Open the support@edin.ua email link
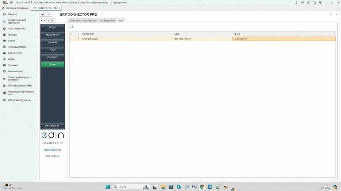Viewport: 341px width, 191px height. [53, 149]
